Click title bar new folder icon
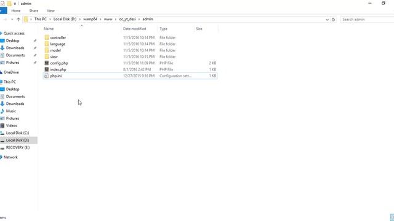 (9, 4)
